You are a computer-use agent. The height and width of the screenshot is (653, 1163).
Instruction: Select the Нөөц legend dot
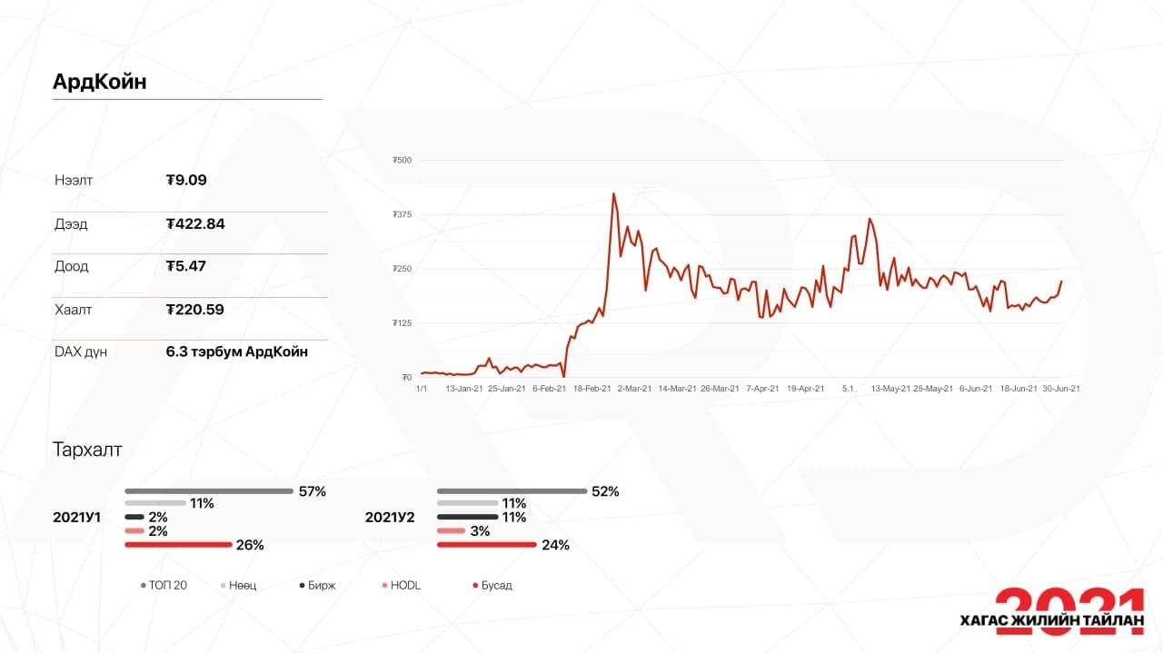[224, 586]
